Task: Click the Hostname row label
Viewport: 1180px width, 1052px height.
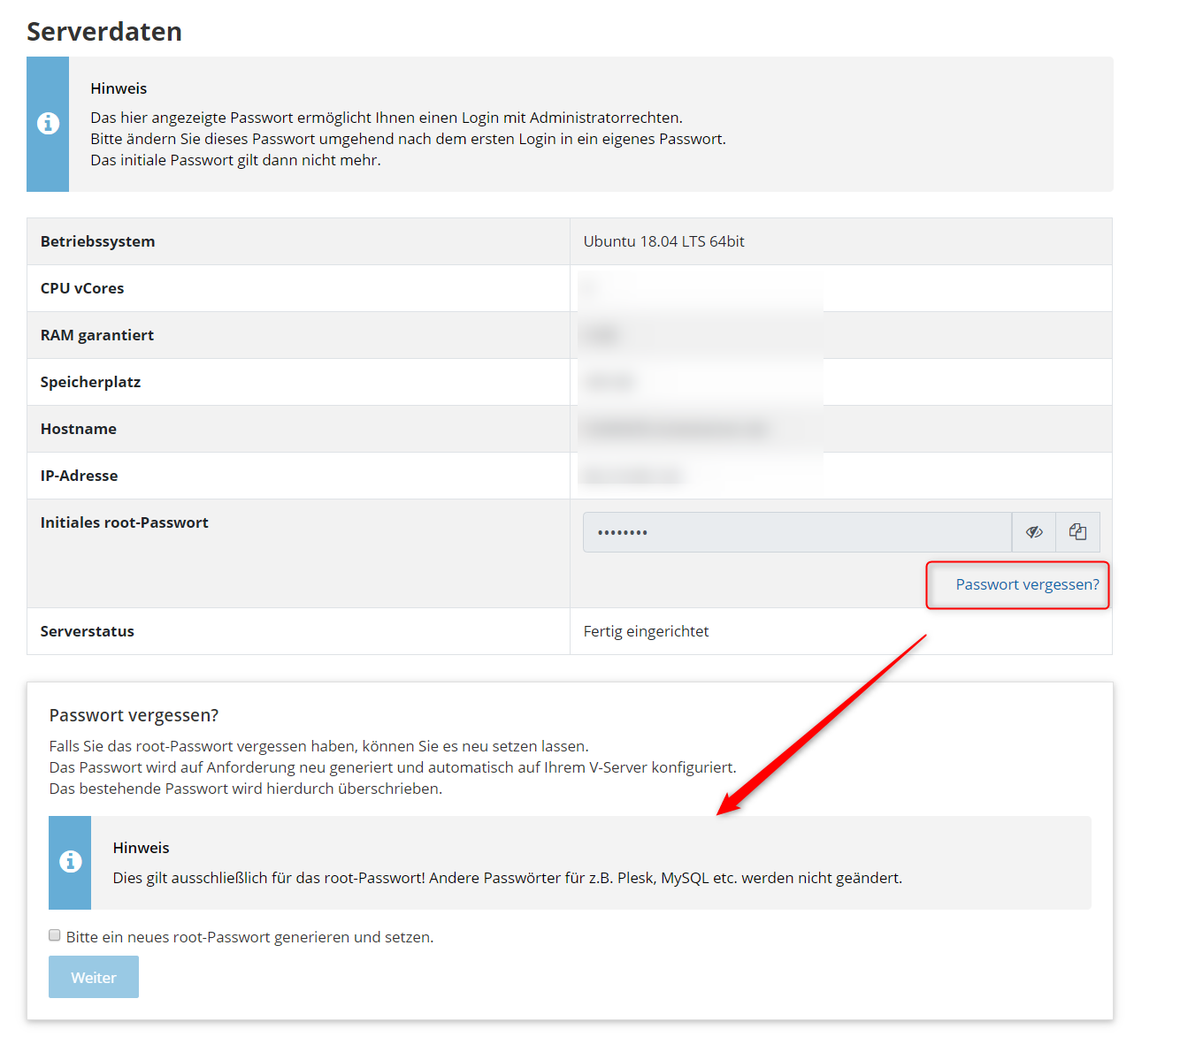Action: pyautogui.click(x=79, y=429)
